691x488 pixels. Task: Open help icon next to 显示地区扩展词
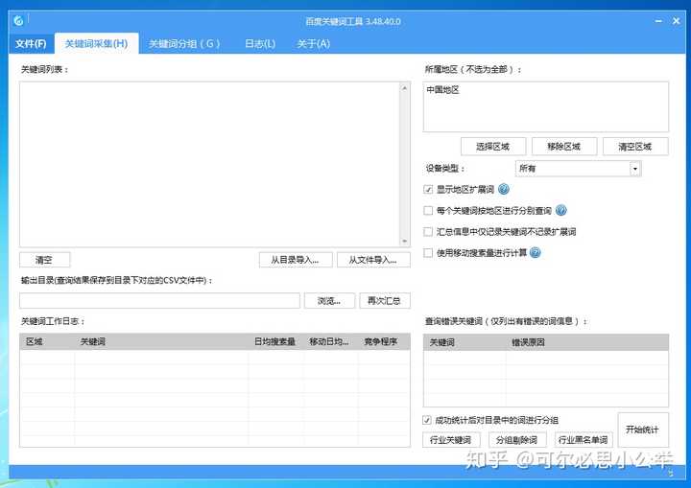coord(504,190)
